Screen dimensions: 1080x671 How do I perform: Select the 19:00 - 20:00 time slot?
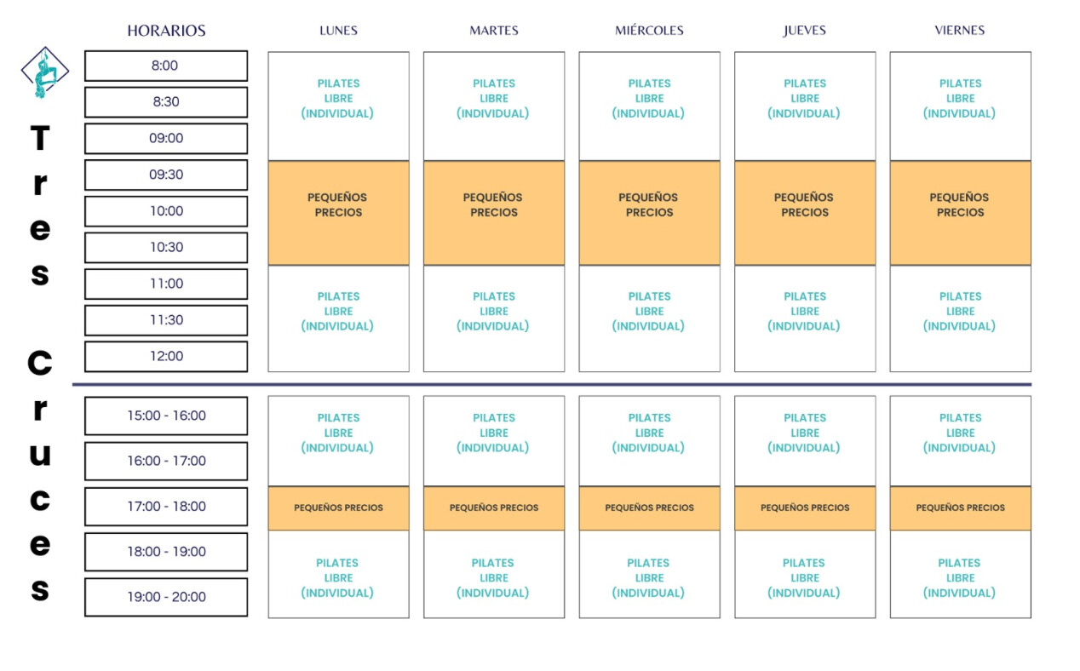(166, 597)
